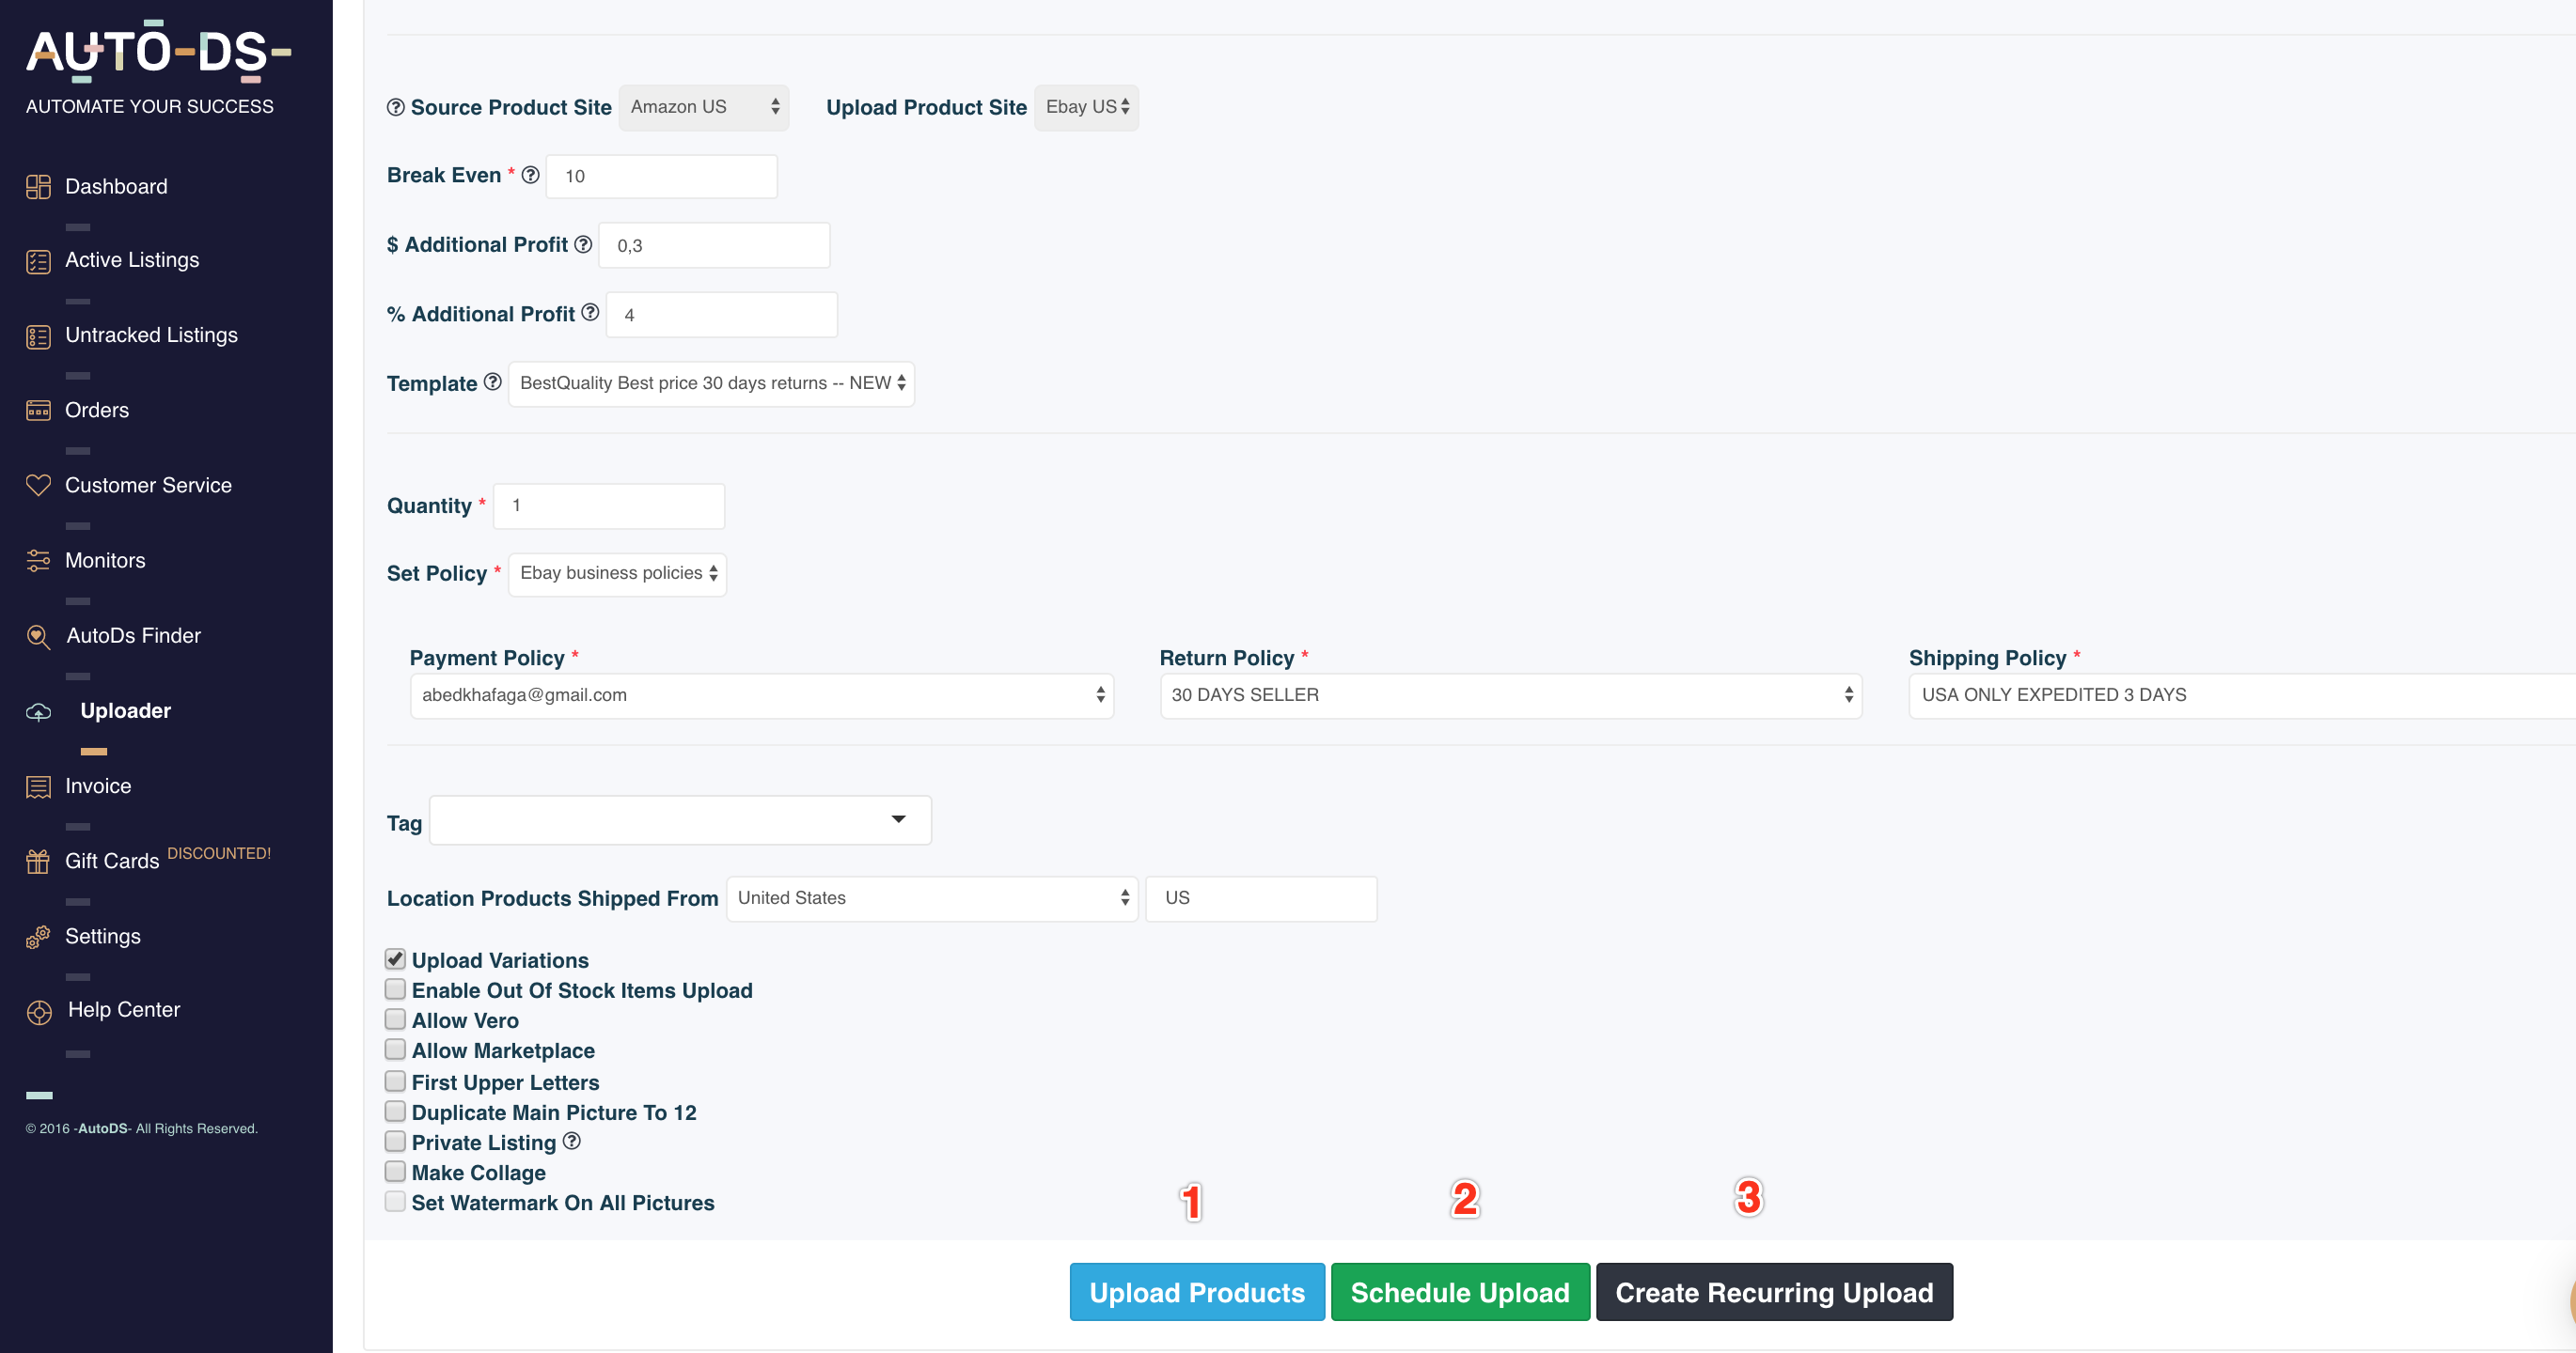Tick the Make Collage checkbox
The image size is (2576, 1353).
coord(395,1171)
